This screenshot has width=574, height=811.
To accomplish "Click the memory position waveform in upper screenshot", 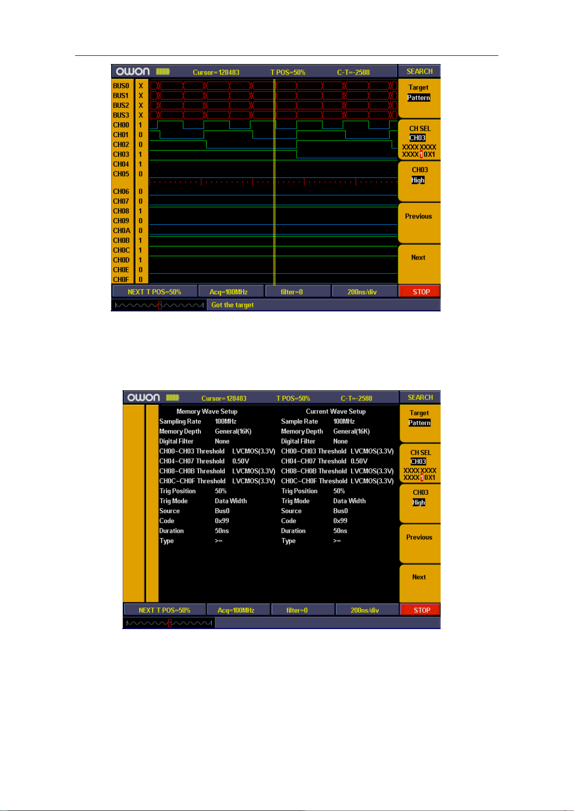I will [x=159, y=305].
